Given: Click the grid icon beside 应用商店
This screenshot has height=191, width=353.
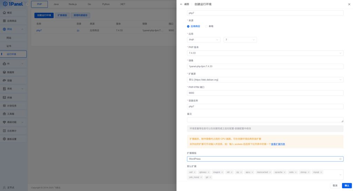Looking at the screenshot, I should tap(4, 21).
